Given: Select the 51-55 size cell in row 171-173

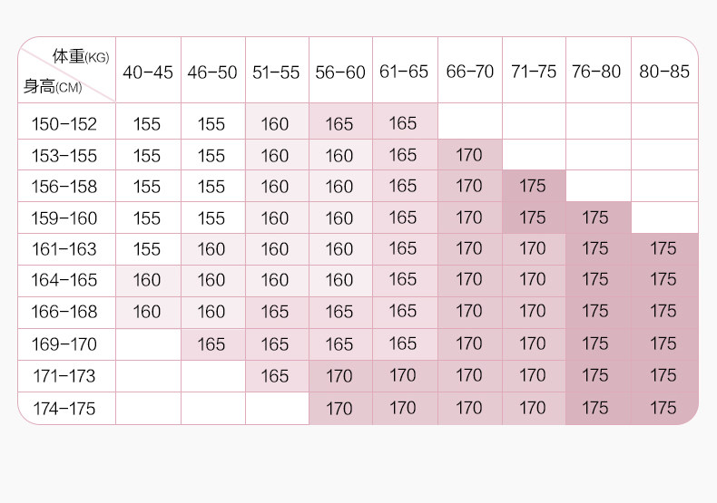Looking at the screenshot, I should pyautogui.click(x=275, y=376).
